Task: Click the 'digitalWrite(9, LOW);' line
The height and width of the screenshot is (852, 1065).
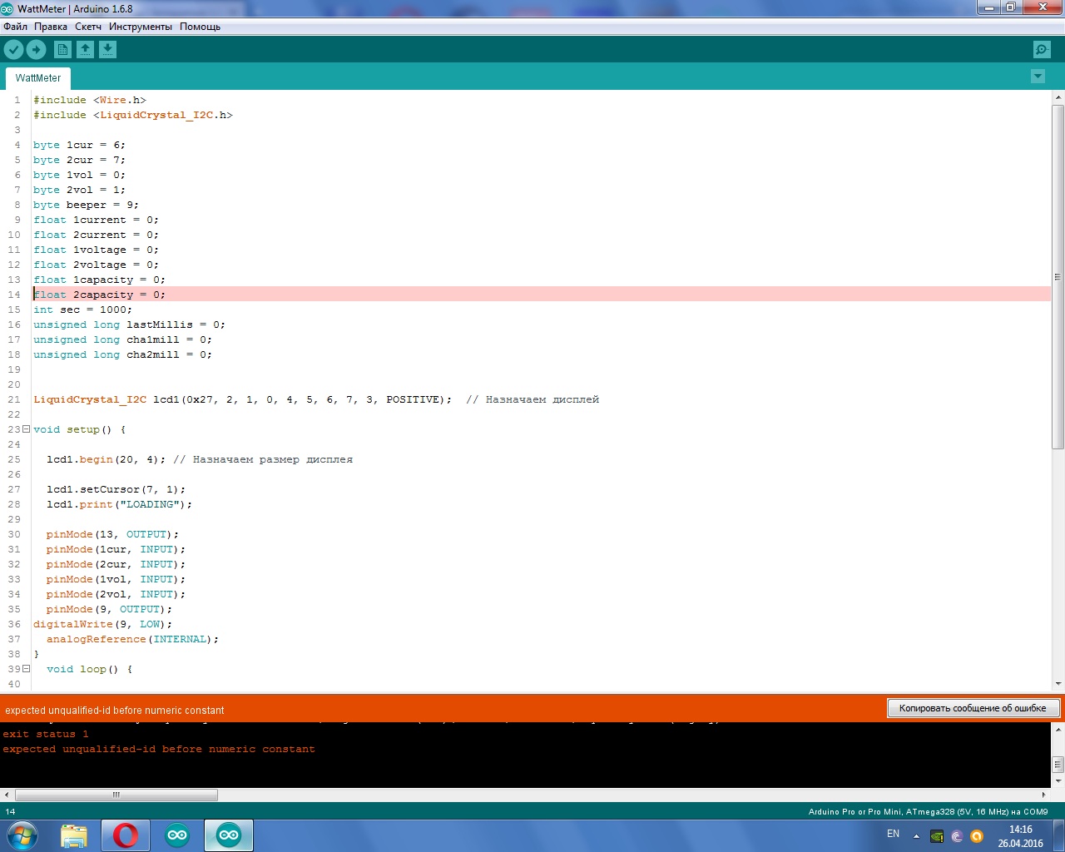Action: click(x=103, y=624)
